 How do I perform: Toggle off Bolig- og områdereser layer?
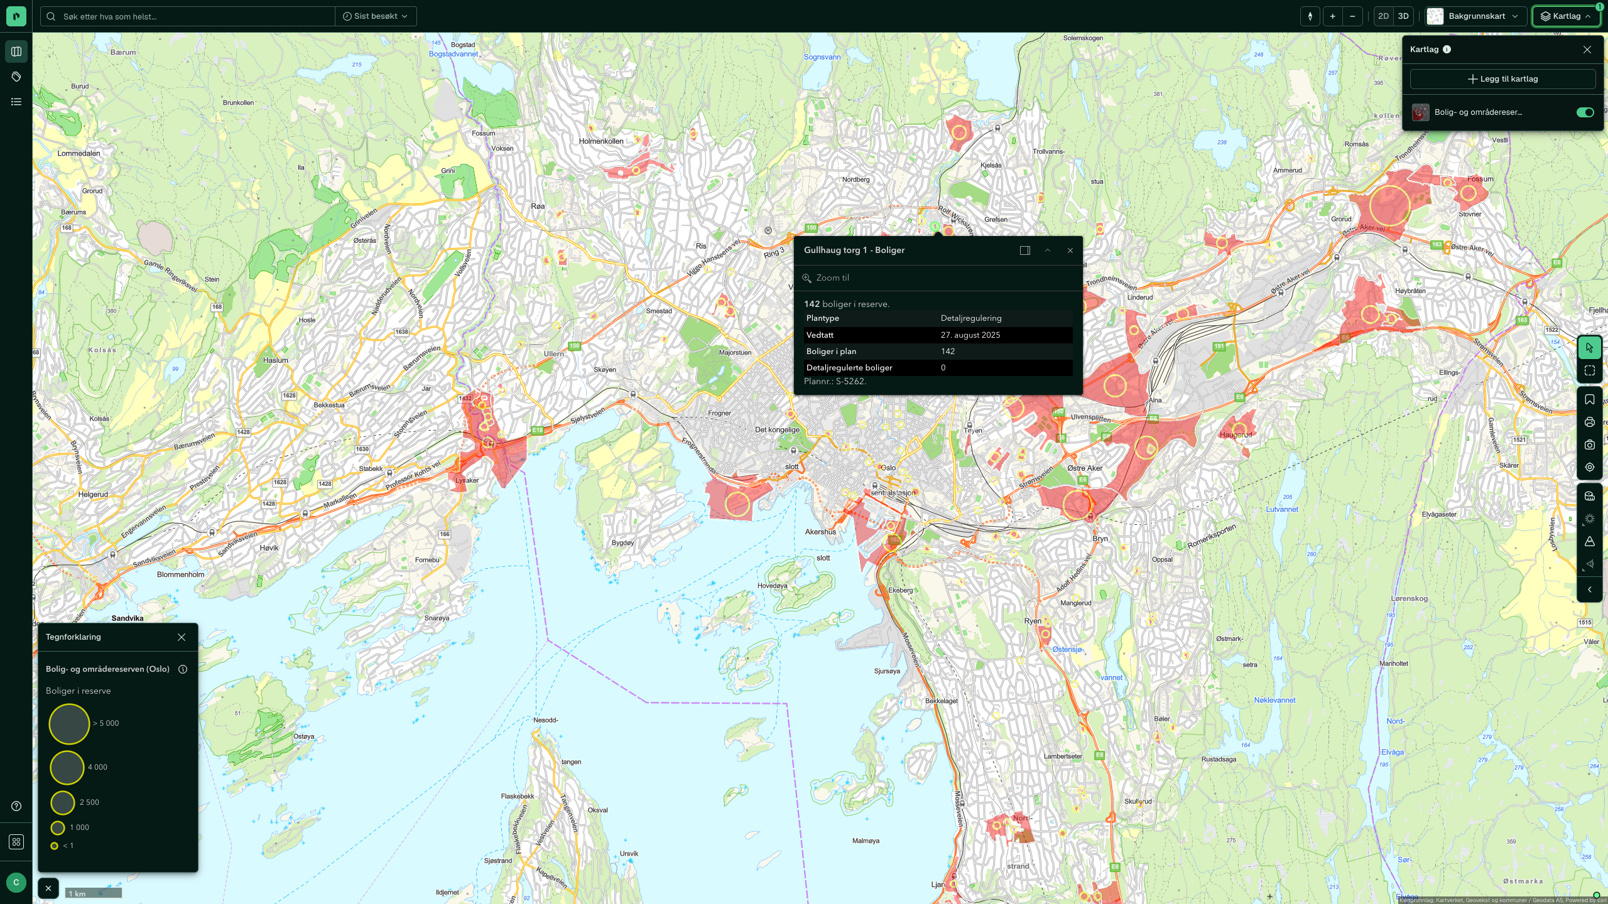click(1585, 112)
